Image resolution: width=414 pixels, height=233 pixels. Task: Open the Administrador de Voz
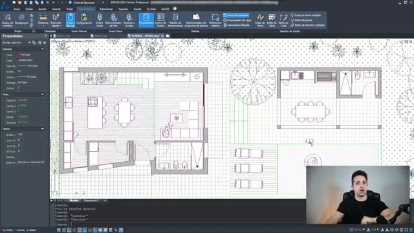pyautogui.click(x=113, y=20)
